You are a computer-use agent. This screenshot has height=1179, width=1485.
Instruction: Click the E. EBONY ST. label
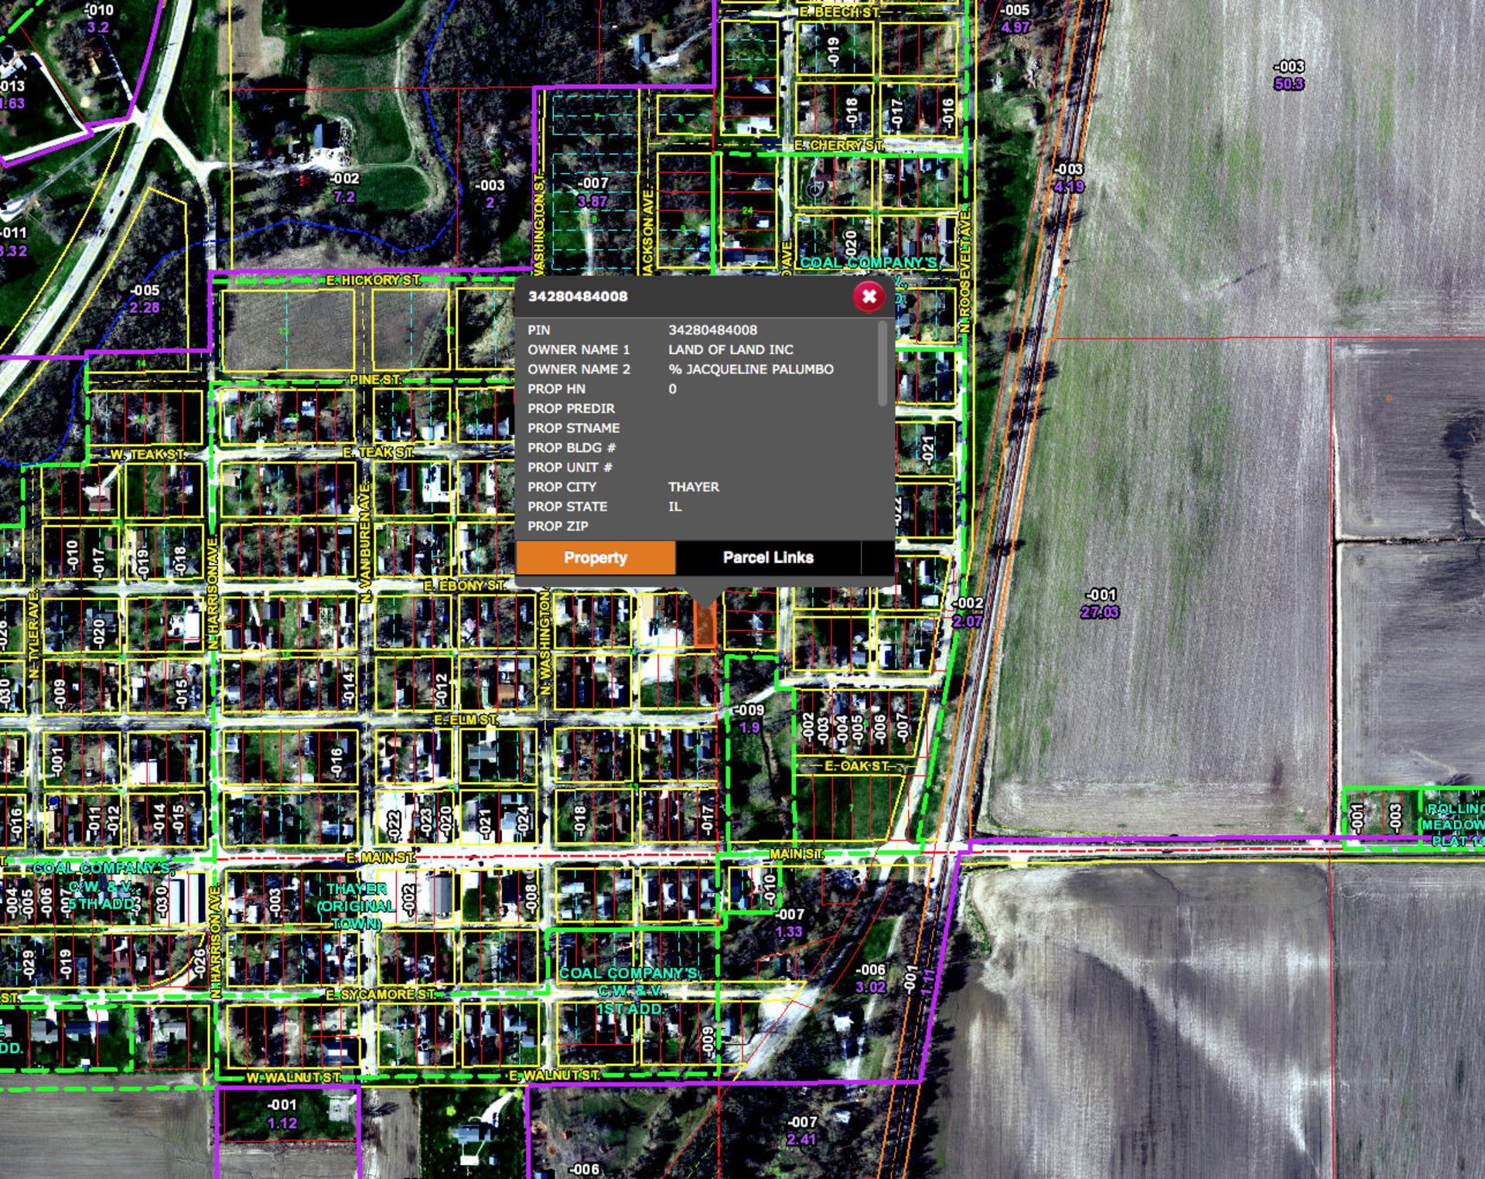[x=464, y=586]
